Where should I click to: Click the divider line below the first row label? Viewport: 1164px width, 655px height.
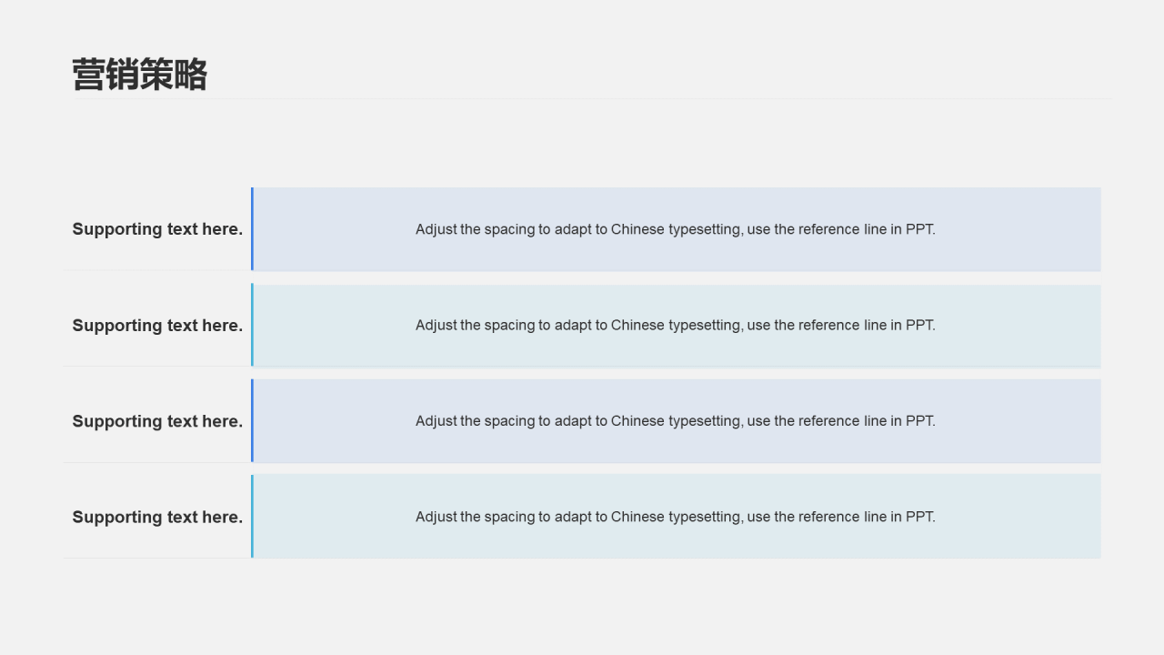157,270
